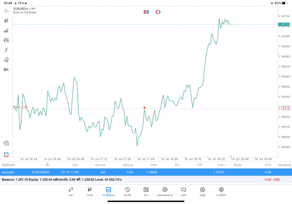Open the แชท chat tab

tap(183, 191)
